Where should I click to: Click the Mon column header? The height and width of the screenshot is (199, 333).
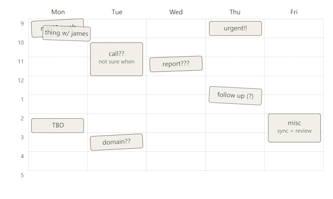pyautogui.click(x=58, y=12)
